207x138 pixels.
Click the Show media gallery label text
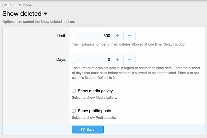(x=95, y=91)
